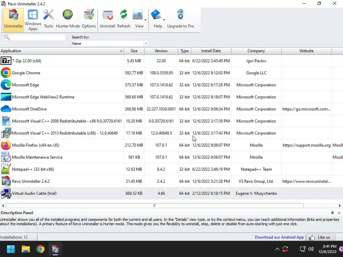Sort by Install Date column header
343x257 pixels.
211,51
